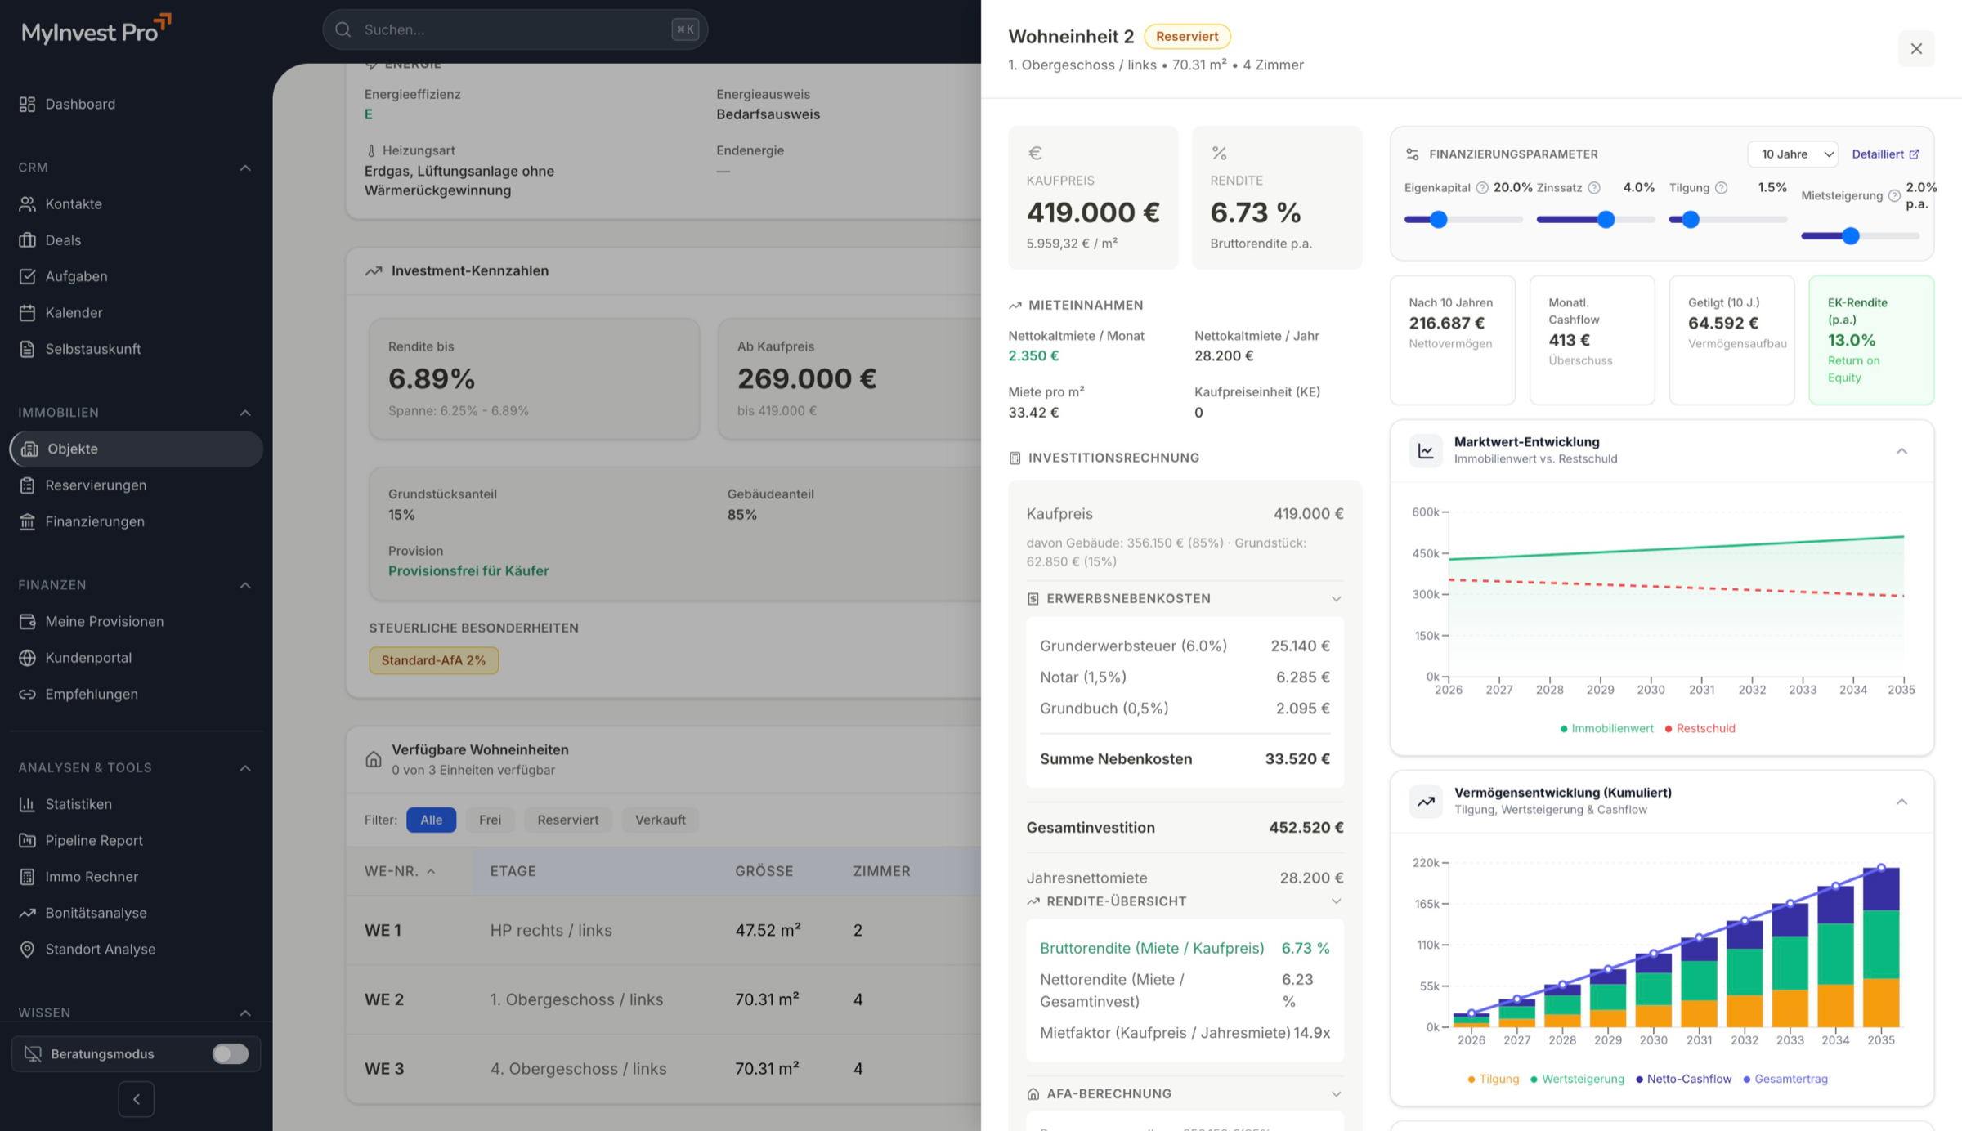Open the Finanzierungen section
Viewport: 1962px width, 1131px height.
(94, 521)
